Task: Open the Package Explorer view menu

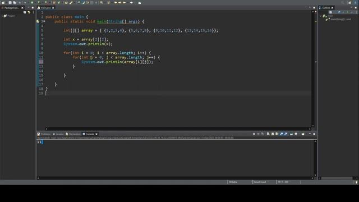Action: click(34, 12)
